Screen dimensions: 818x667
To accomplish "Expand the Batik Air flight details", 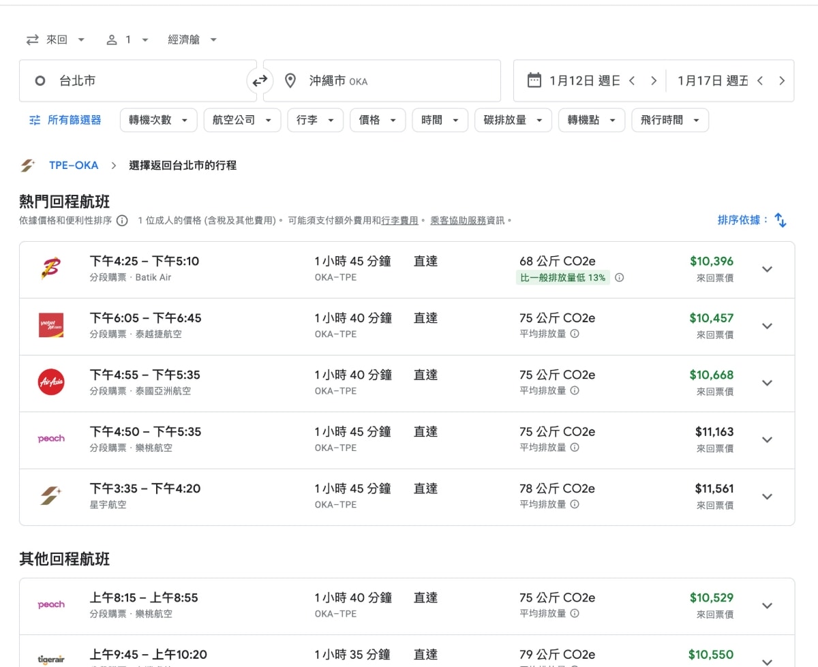I will pos(767,269).
